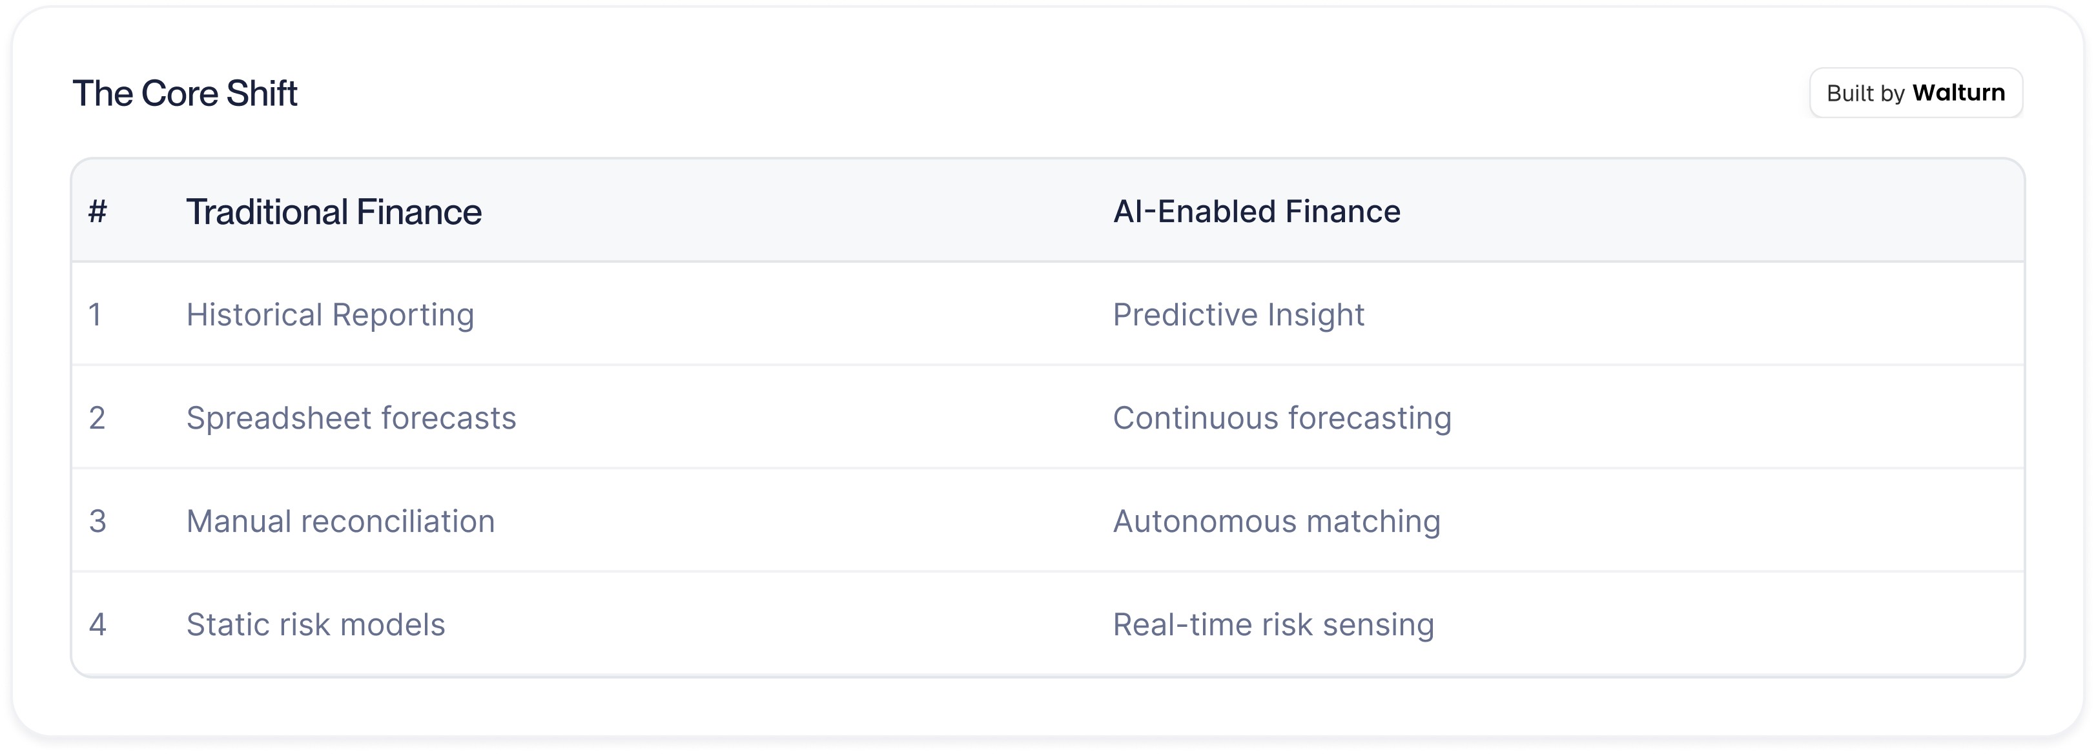Click the Spreadsheet forecasts cell
The image size is (2096, 754).
coord(351,418)
